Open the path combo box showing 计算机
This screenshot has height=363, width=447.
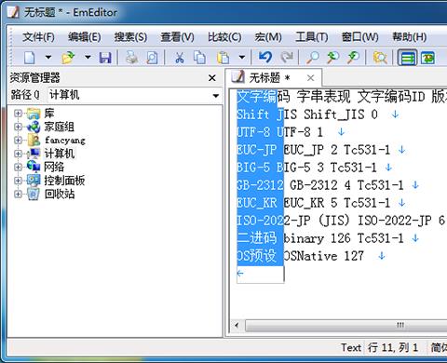134,95
